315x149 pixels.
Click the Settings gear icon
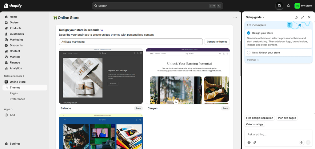pyautogui.click(x=6, y=144)
